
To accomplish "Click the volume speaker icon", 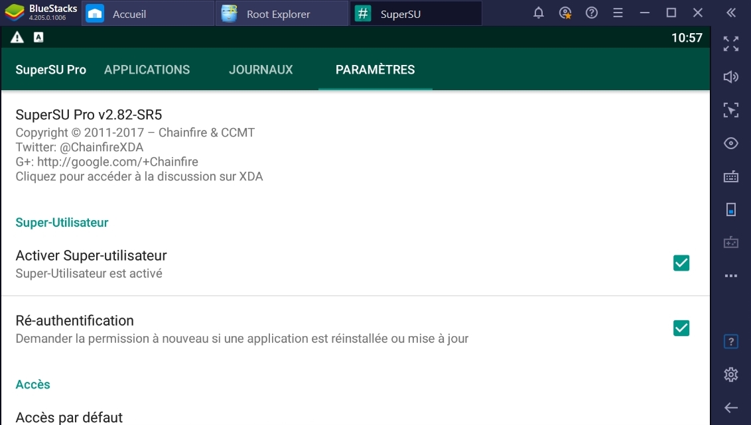I will 731,76.
